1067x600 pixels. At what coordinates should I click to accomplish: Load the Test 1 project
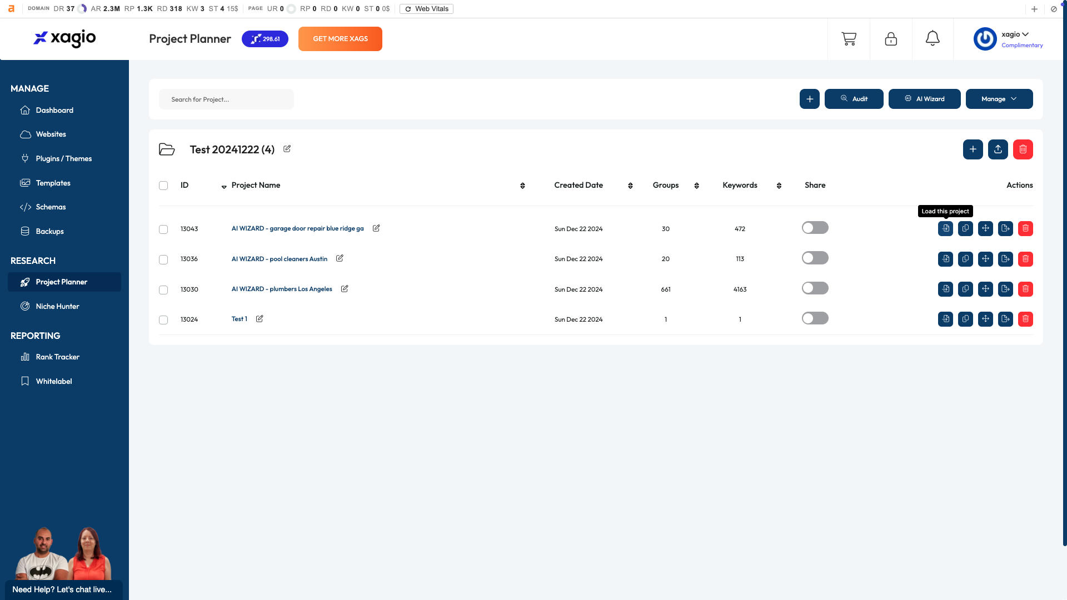pyautogui.click(x=945, y=319)
